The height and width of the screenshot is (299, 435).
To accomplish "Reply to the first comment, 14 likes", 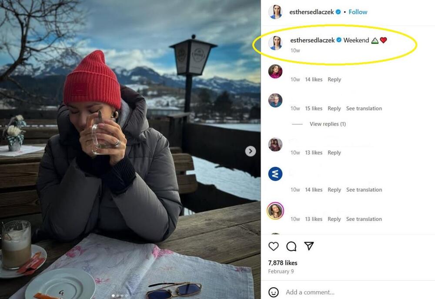I will point(334,80).
